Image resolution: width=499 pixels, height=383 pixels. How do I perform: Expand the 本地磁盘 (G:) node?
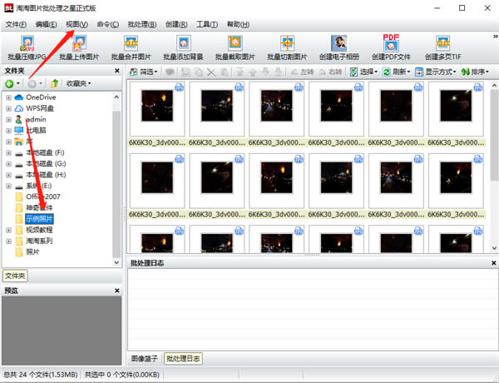(x=8, y=164)
